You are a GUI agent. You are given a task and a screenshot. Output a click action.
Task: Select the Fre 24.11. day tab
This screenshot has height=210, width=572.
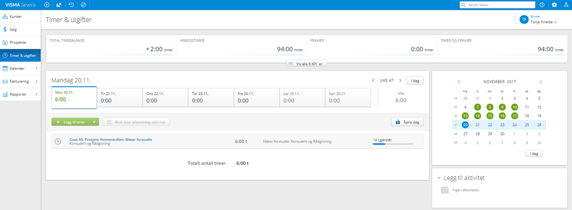click(257, 98)
